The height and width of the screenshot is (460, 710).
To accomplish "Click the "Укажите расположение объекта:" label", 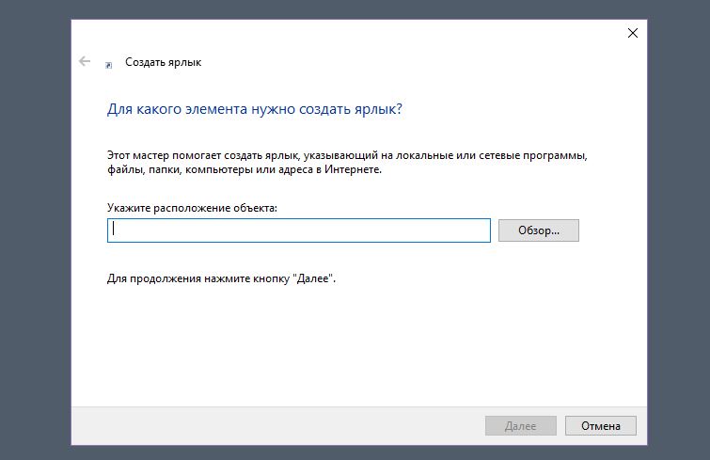I will [x=192, y=208].
